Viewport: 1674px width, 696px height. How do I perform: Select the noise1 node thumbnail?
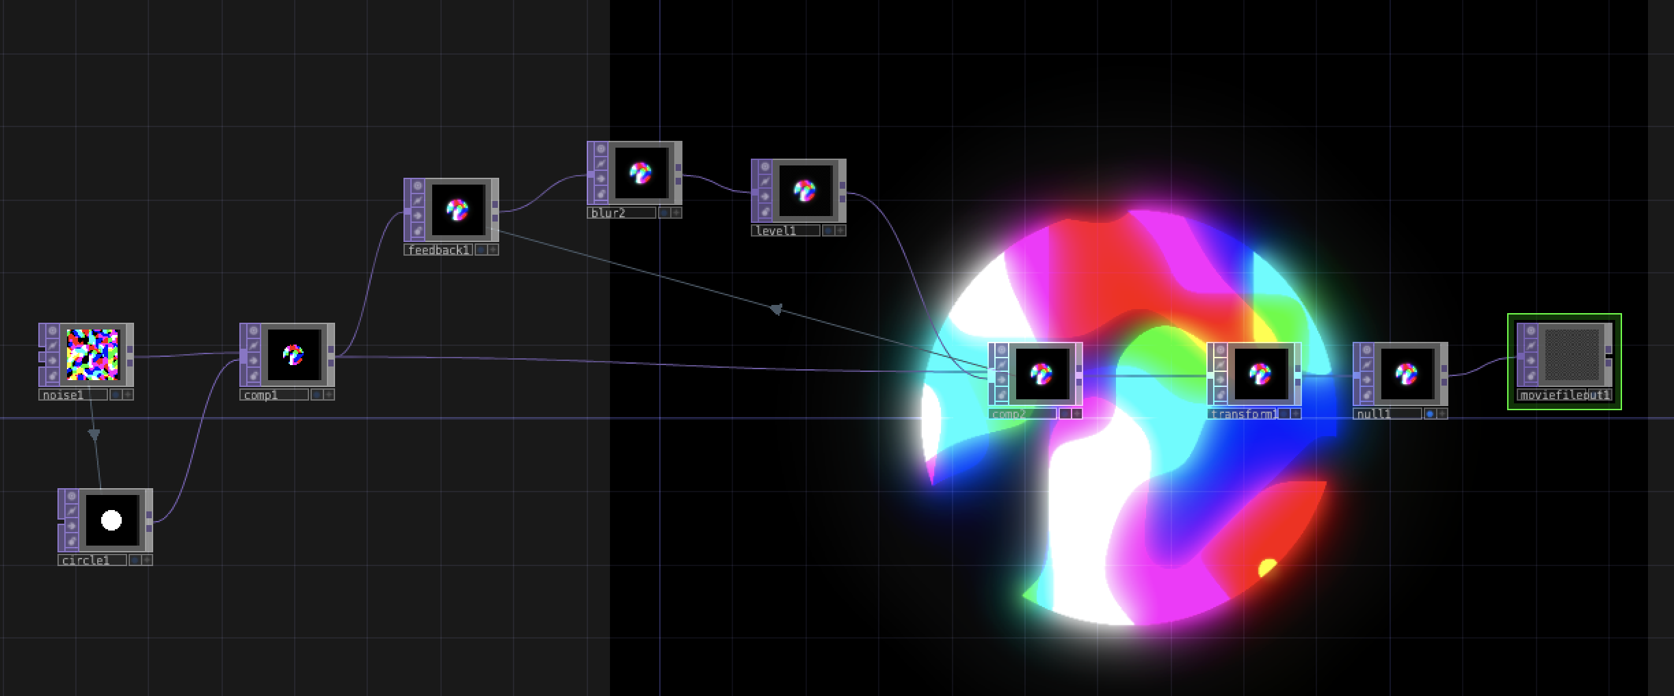[93, 355]
